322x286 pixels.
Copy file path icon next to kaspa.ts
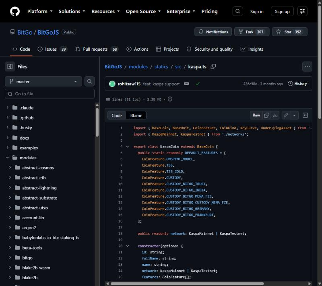(x=213, y=66)
